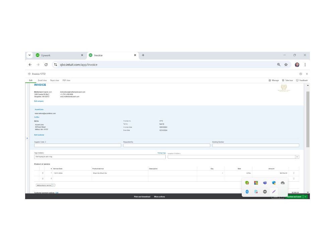Expand the Review and send dropdown arrow

click(x=306, y=197)
